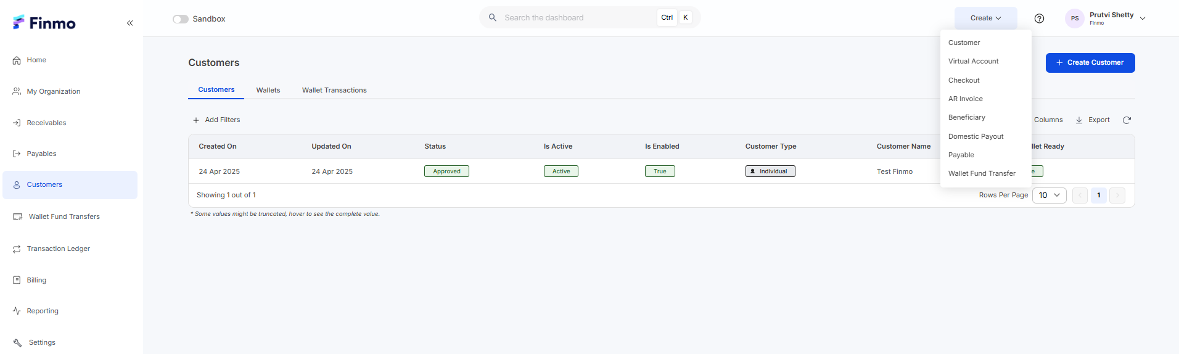Click the Is Enabled column header
The height and width of the screenshot is (354, 1179).
[x=662, y=147]
